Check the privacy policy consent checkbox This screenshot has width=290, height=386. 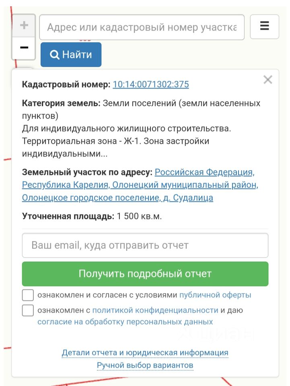[x=28, y=310]
